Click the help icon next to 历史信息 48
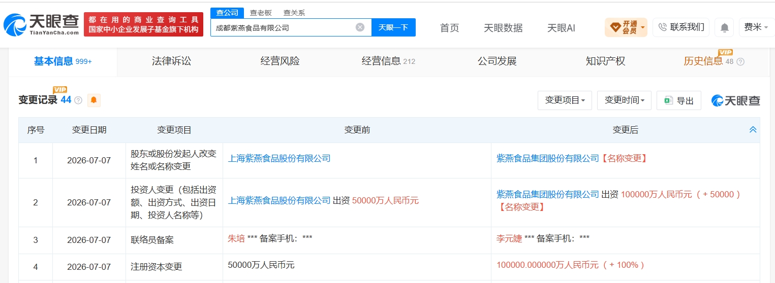Viewport: 775px width, 283px height. pyautogui.click(x=740, y=62)
